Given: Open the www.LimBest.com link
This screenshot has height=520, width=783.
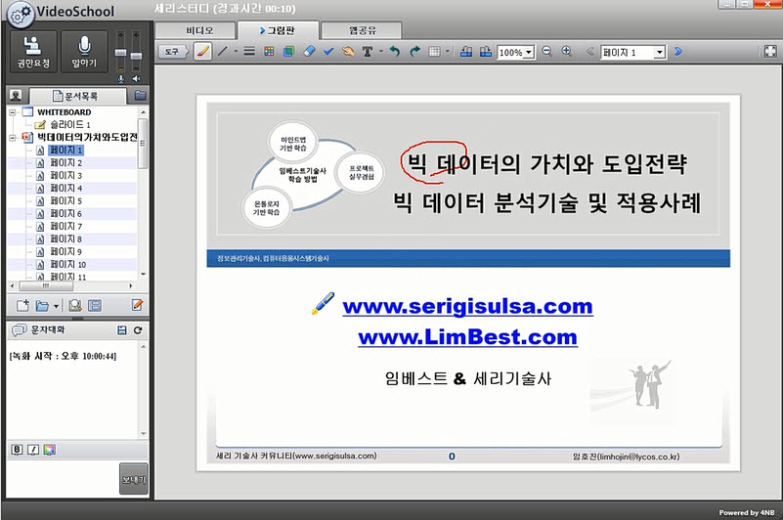Looking at the screenshot, I should coord(468,337).
